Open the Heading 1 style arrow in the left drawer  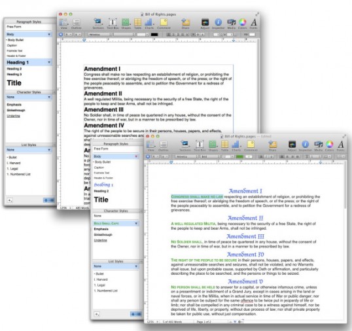[49, 62]
